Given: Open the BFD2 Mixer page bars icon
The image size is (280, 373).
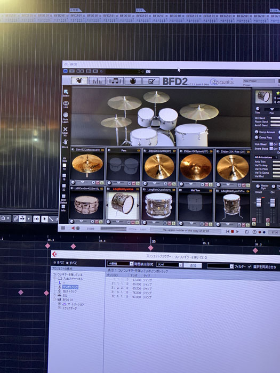Looking at the screenshot, I should pyautogui.click(x=97, y=81).
